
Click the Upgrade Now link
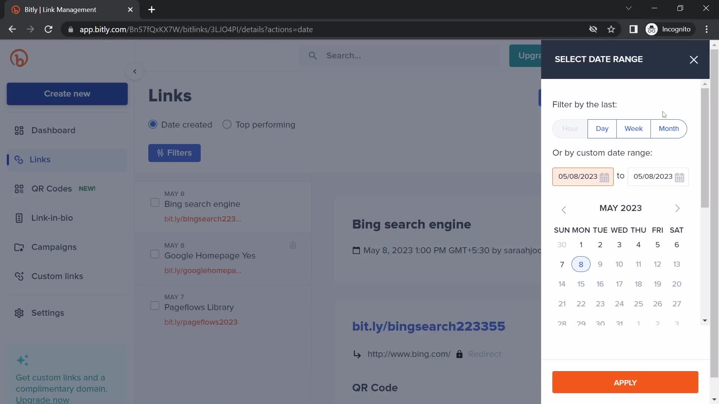tap(42, 400)
